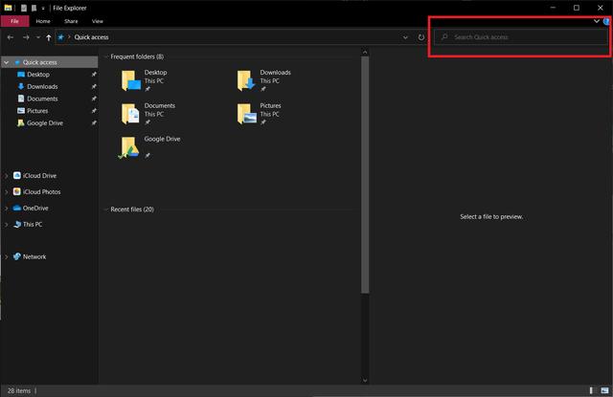Switch to Details view in status bar
This screenshot has height=397, width=613.
pyautogui.click(x=592, y=390)
